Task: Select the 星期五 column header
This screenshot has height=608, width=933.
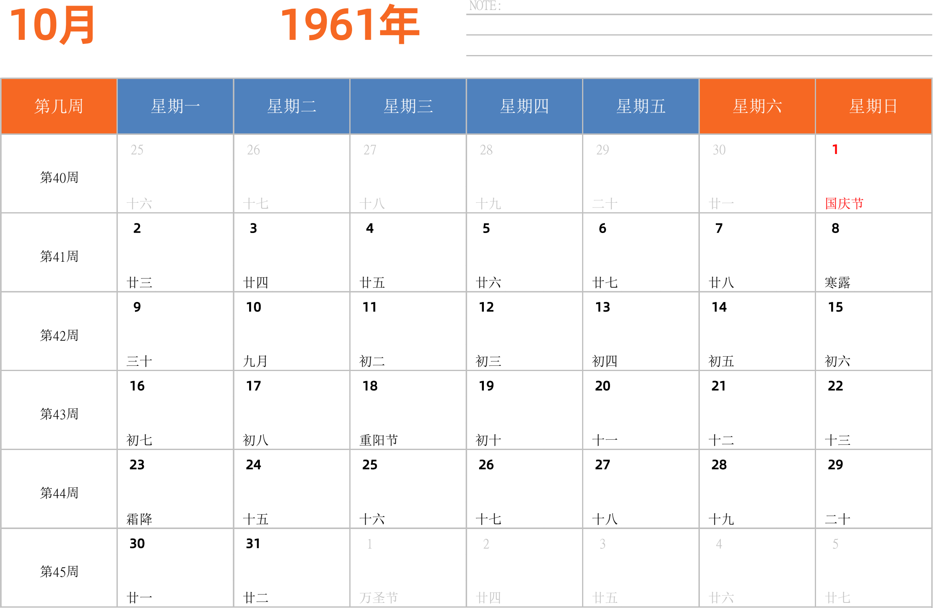Action: pyautogui.click(x=641, y=106)
